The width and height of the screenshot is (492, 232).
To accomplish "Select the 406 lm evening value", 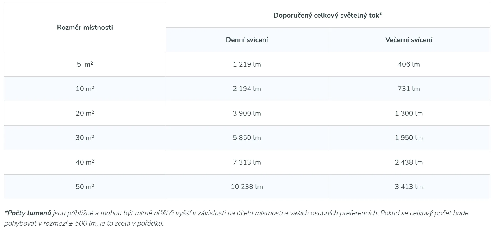I will pos(409,64).
